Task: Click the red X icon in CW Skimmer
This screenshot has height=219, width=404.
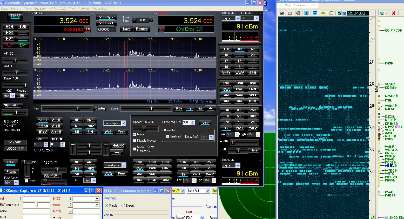Action: click(394, 13)
